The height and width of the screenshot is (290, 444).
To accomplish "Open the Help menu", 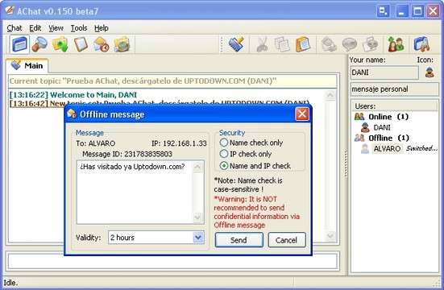I will 102,28.
